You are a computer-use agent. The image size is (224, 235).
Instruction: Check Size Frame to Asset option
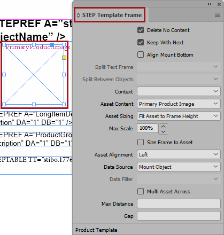(141, 142)
